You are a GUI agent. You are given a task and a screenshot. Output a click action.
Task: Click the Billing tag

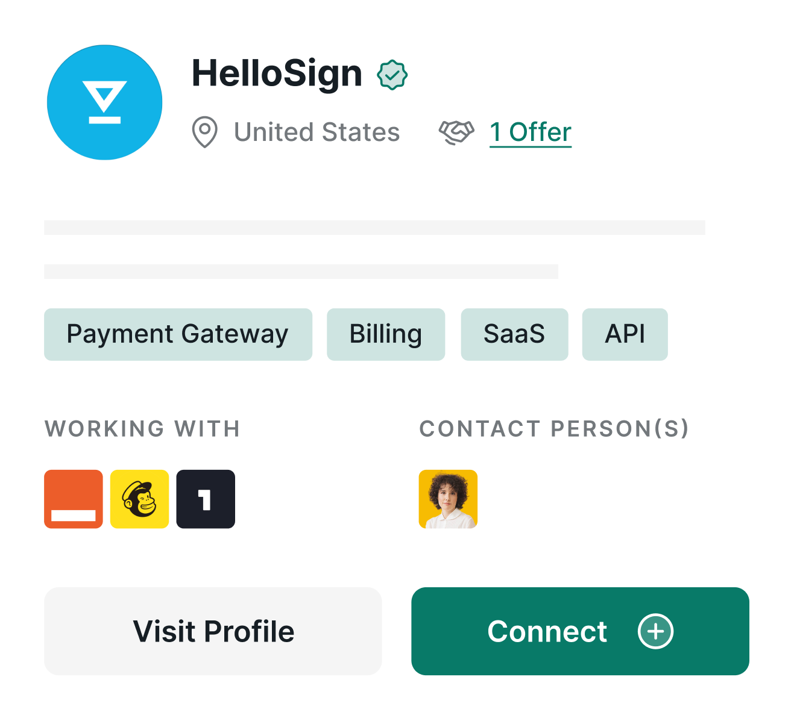pyautogui.click(x=386, y=334)
